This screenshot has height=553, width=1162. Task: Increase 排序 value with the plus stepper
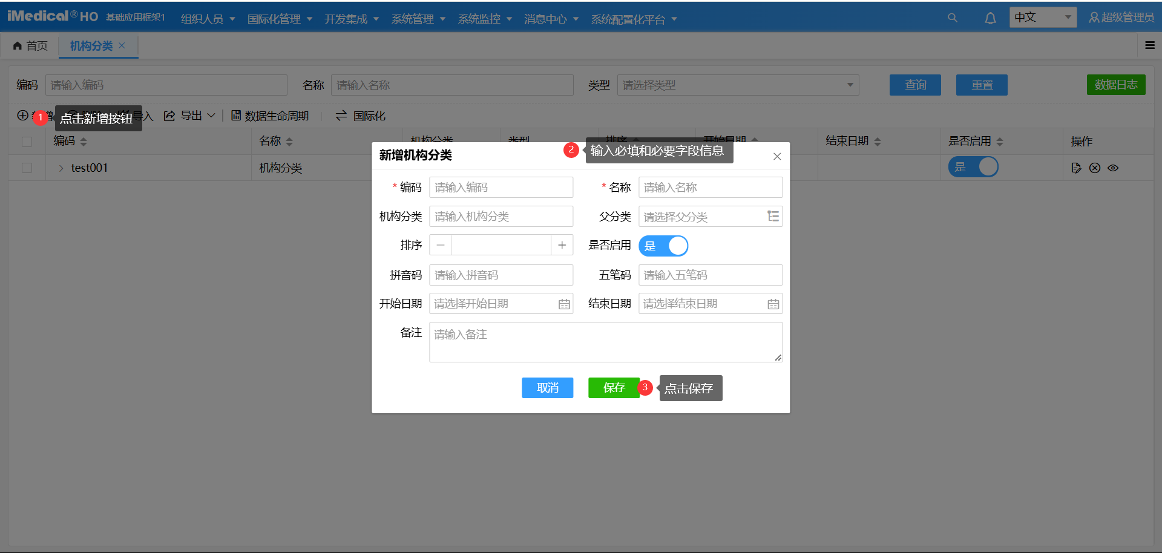562,244
